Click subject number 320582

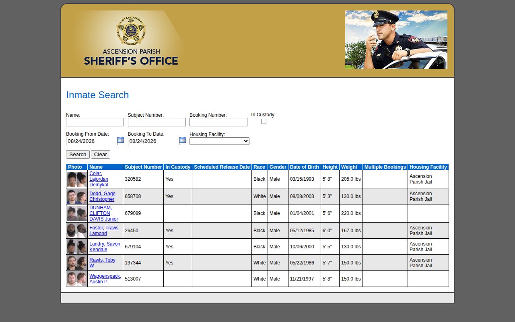(133, 179)
